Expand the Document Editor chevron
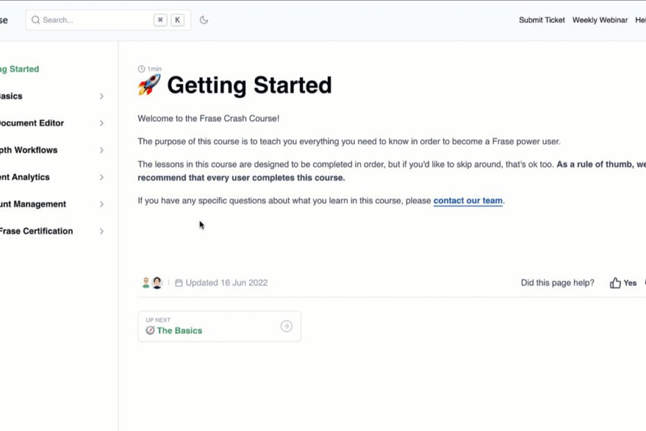Image resolution: width=646 pixels, height=431 pixels. (101, 123)
